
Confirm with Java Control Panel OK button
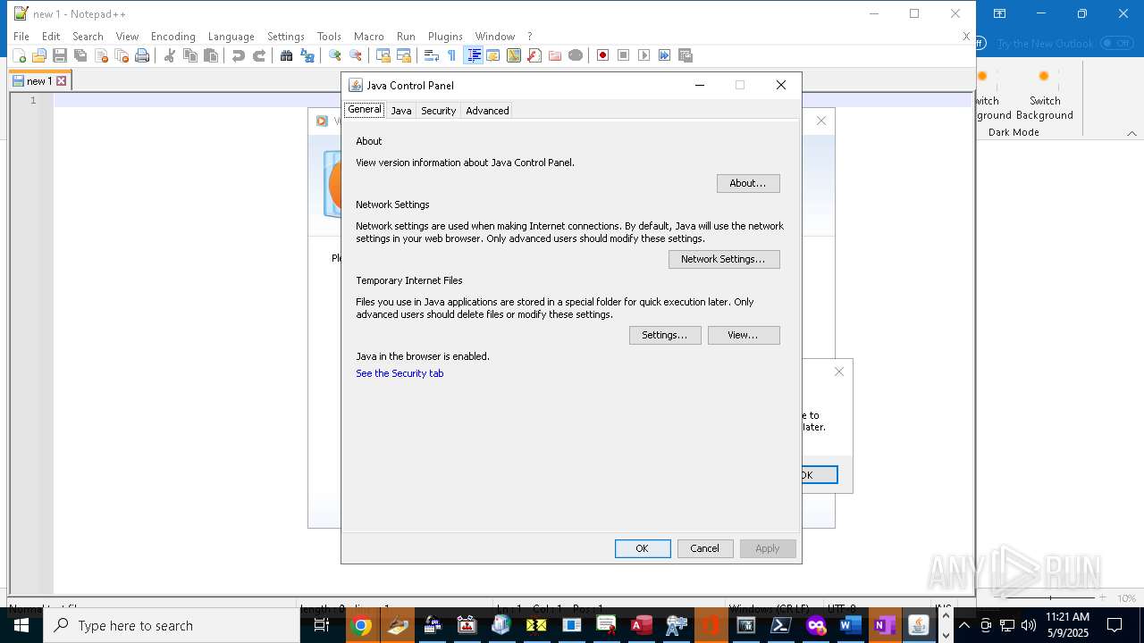pos(643,548)
